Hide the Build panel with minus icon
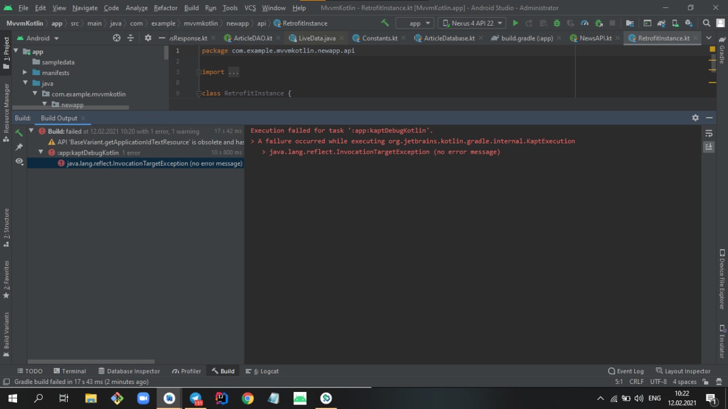 [x=709, y=118]
